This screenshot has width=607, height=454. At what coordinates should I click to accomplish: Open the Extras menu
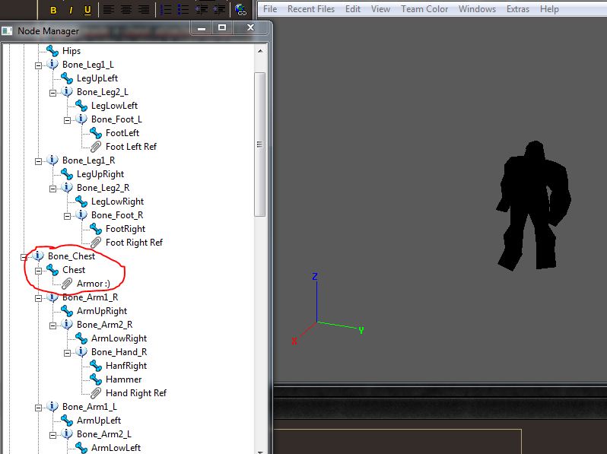pos(517,9)
